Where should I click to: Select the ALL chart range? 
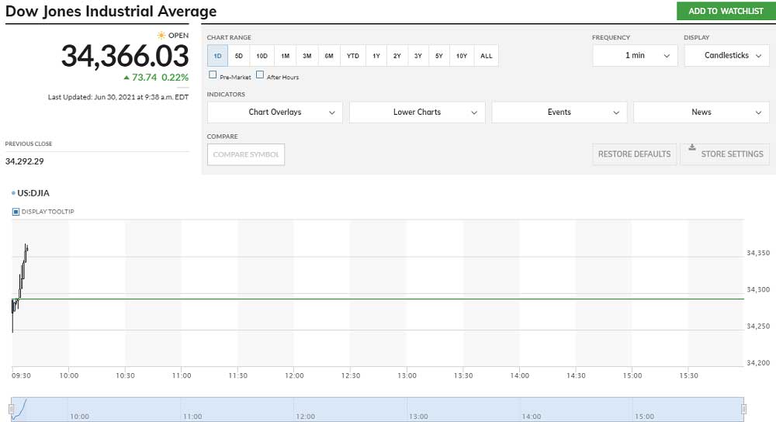tap(487, 56)
